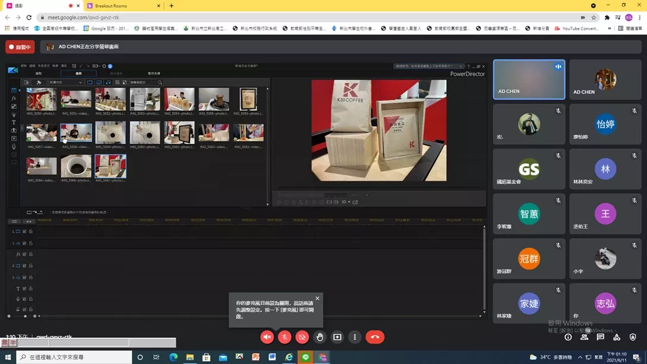The height and width of the screenshot is (364, 647).
Task: Open the Media Room sidebar icon
Action: (14, 90)
